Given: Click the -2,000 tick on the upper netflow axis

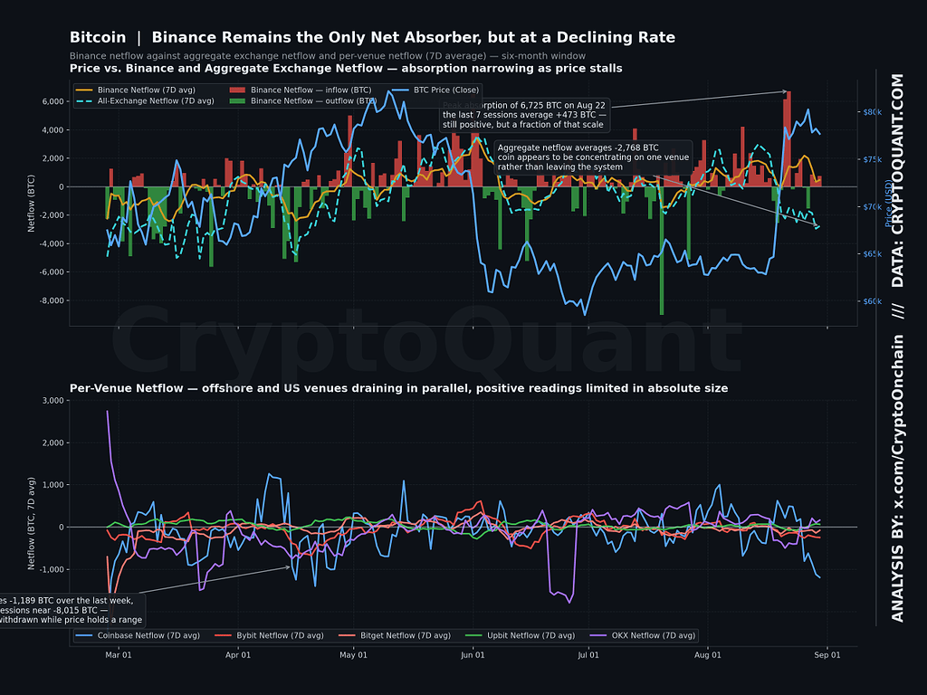Looking at the screenshot, I should click(52, 215).
